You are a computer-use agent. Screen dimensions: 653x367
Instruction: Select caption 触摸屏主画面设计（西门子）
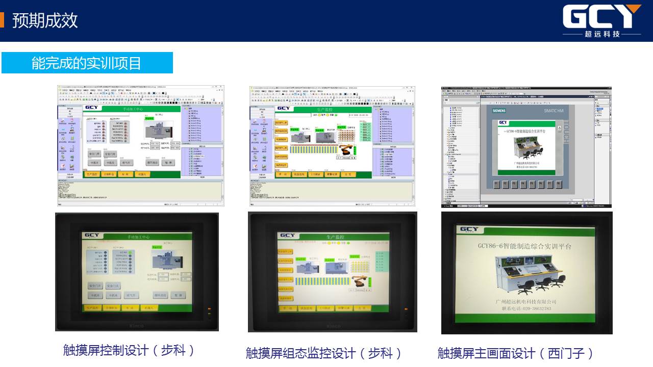(516, 353)
